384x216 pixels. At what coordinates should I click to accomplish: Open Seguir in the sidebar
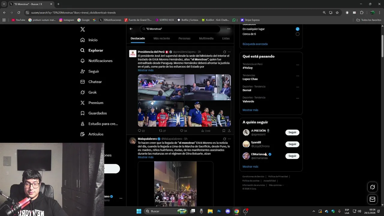pyautogui.click(x=90, y=71)
